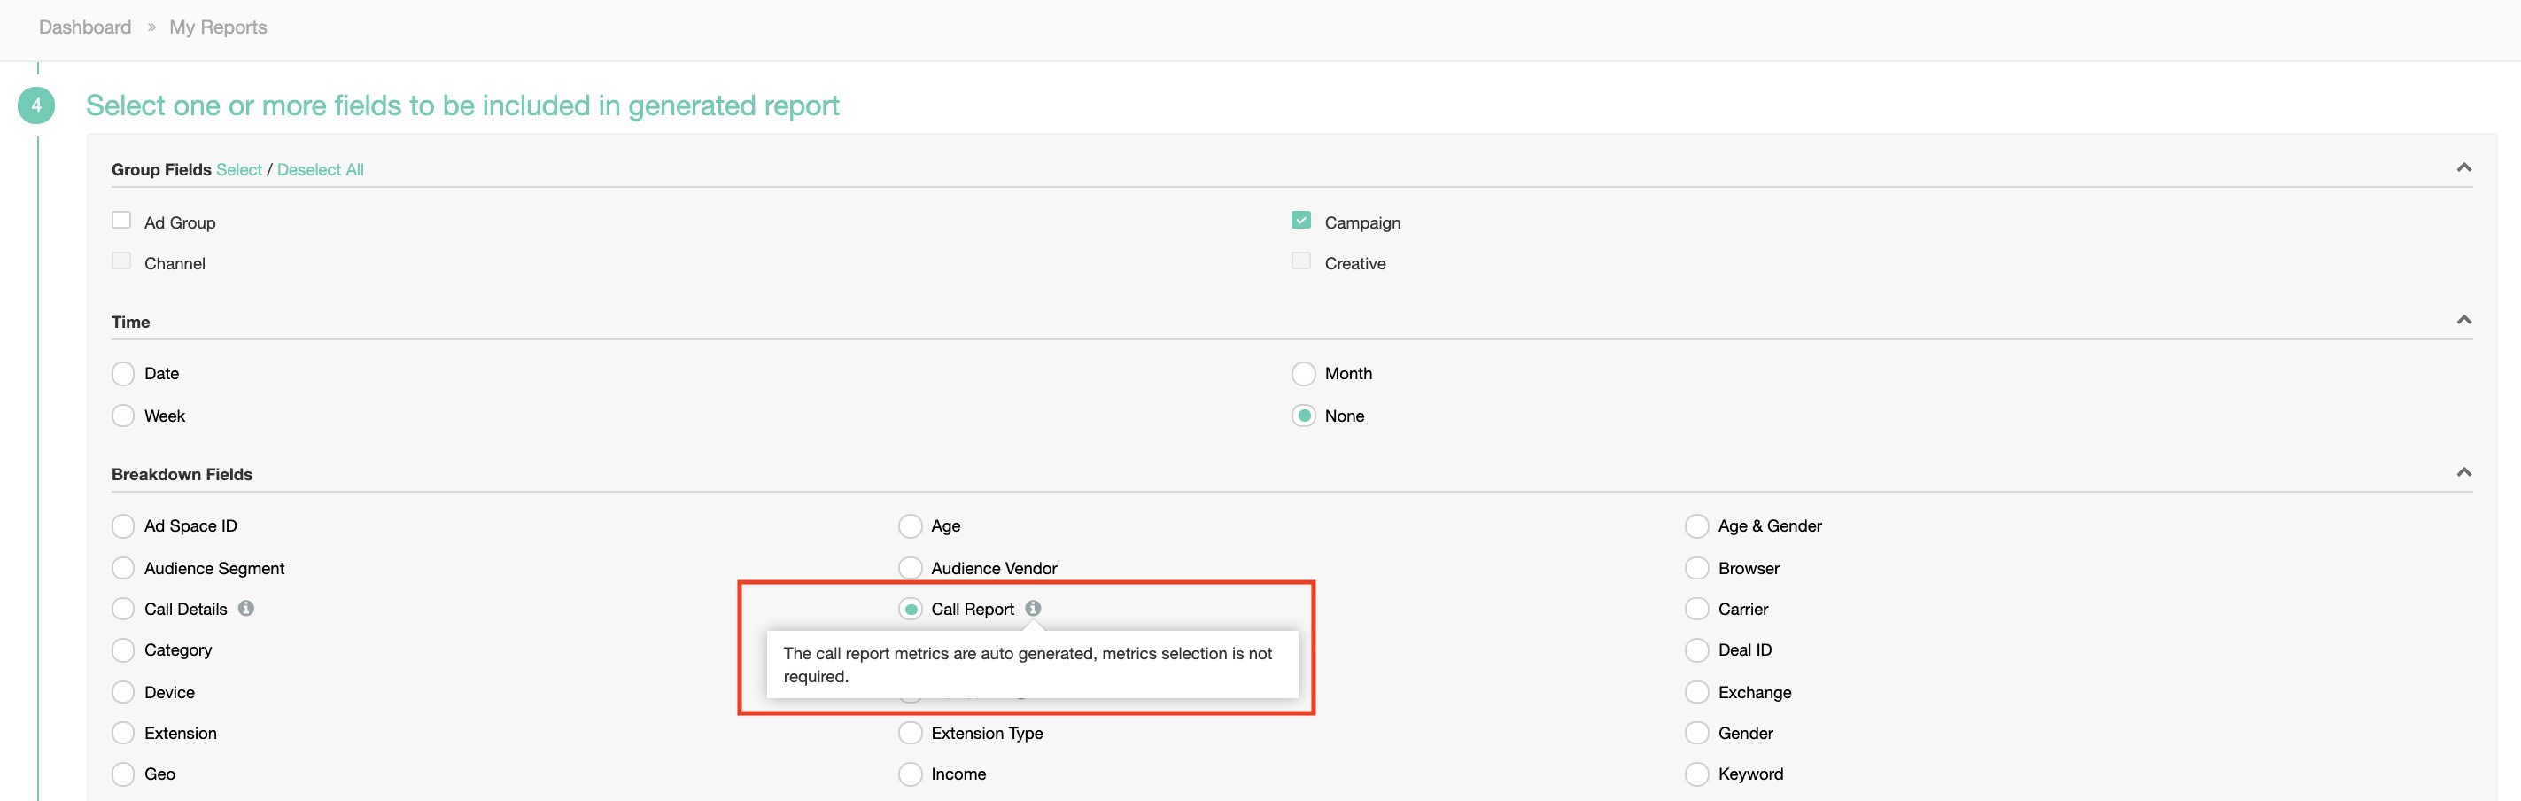Select the Extension Type breakdown option
Screen dimensions: 2521x801
point(910,734)
